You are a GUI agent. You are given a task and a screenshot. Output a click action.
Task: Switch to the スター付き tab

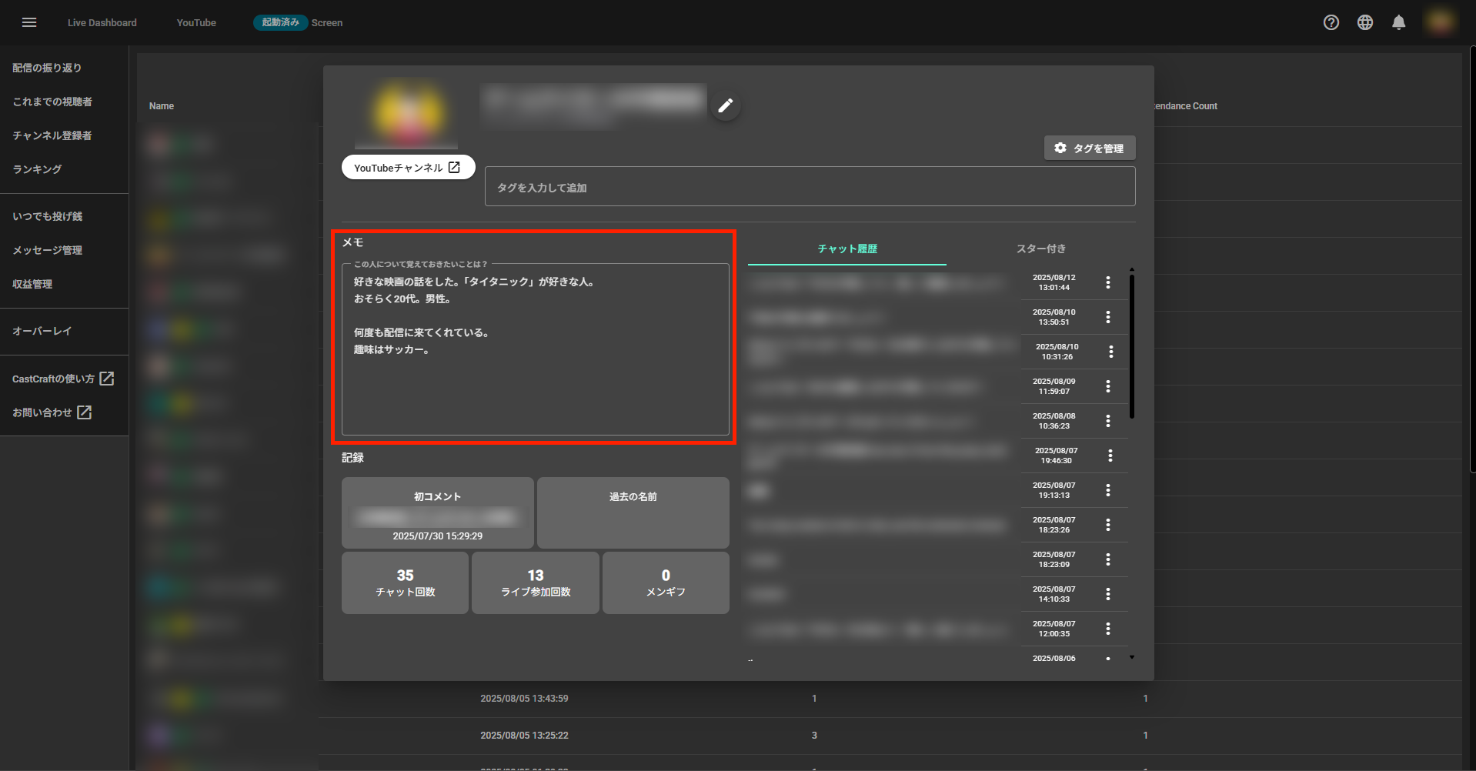1041,249
